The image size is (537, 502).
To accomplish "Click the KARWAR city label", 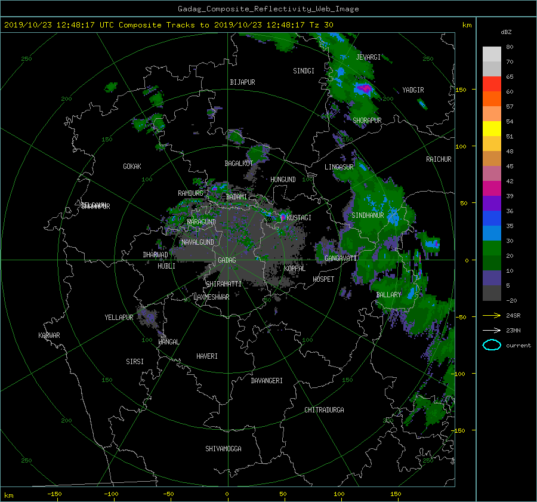I will coord(49,335).
